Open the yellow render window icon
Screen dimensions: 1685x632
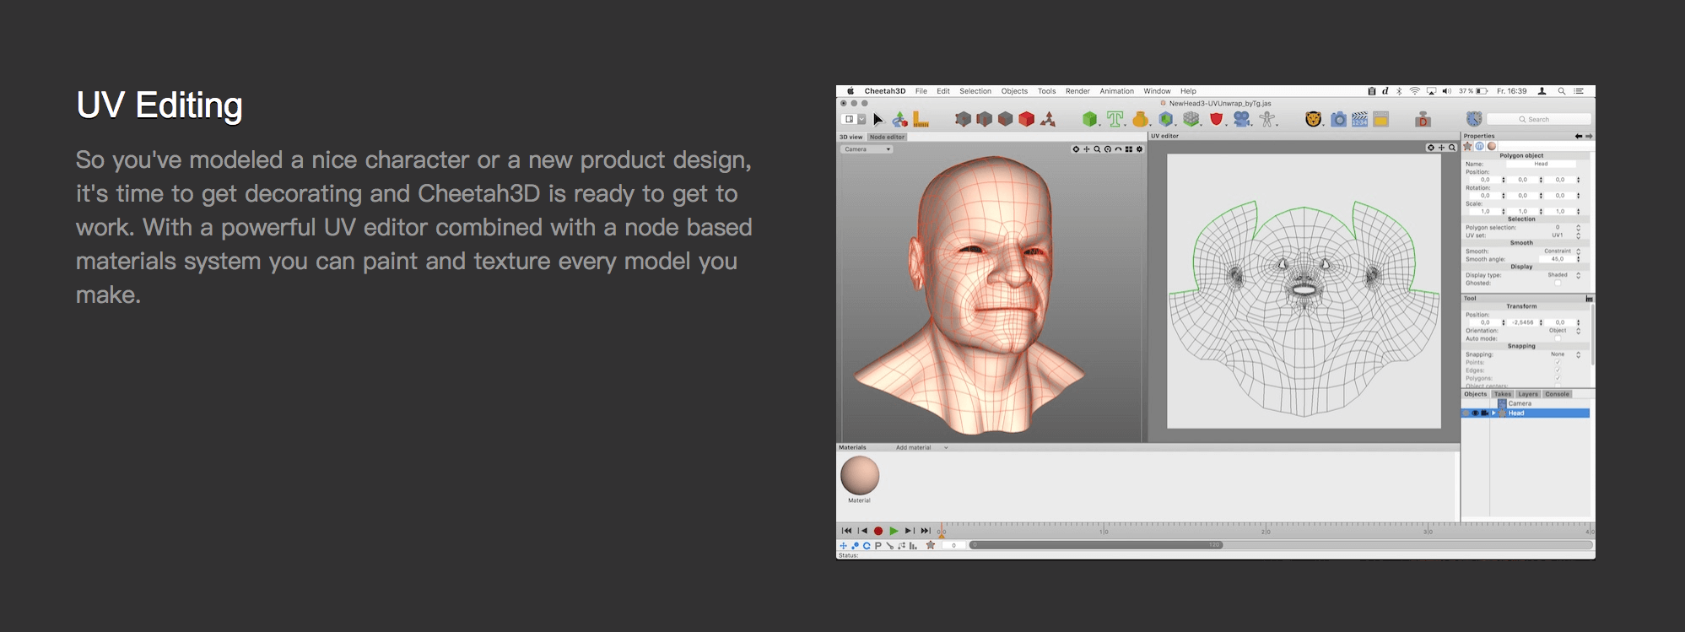1381,120
